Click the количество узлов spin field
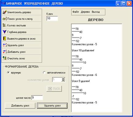 click(57, 80)
